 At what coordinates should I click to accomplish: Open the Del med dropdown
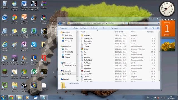[x=95, y=28]
